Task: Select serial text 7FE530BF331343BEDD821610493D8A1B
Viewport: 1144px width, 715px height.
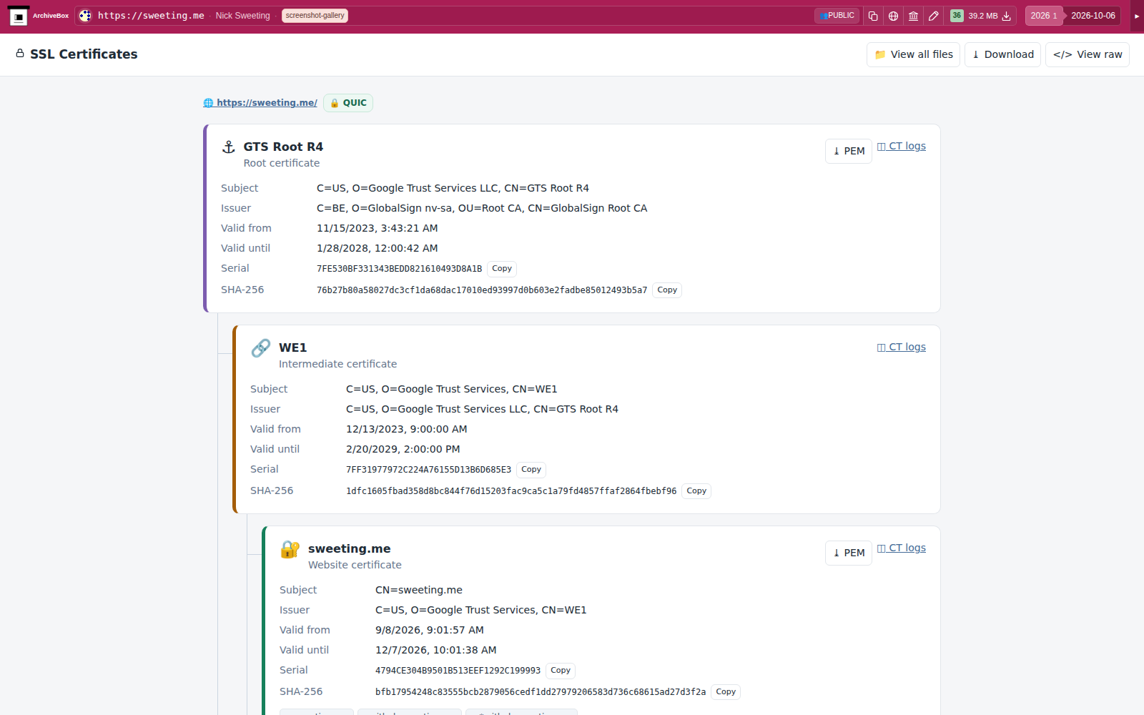Action: (400, 269)
